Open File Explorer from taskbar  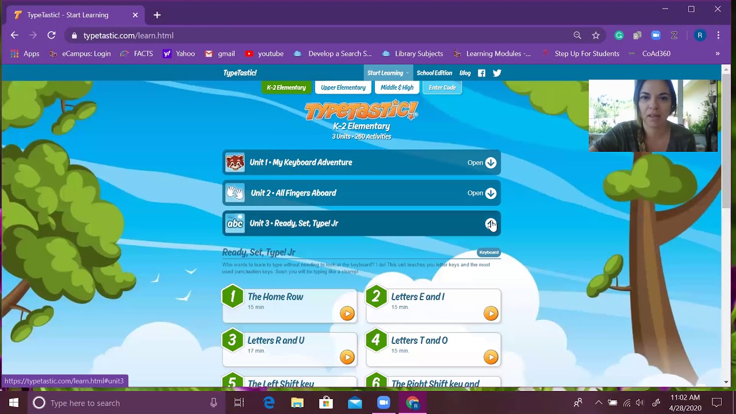point(297,402)
